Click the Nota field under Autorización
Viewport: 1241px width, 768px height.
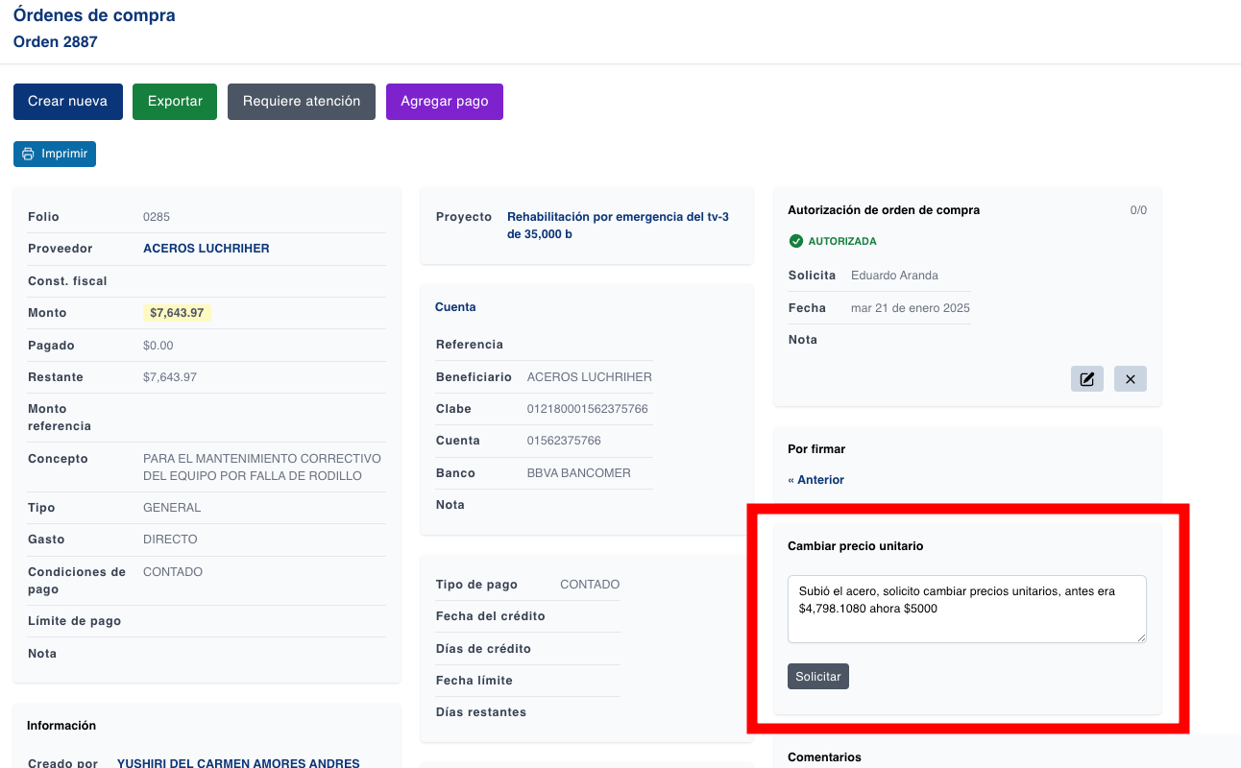tap(801, 339)
